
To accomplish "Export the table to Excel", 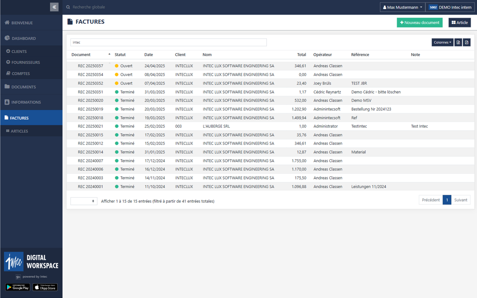I will 458,43.
